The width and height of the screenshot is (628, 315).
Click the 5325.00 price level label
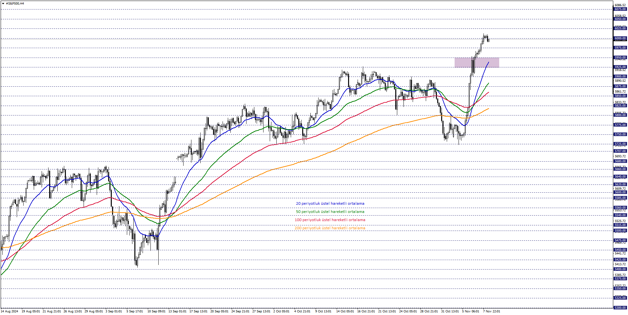(x=620, y=298)
